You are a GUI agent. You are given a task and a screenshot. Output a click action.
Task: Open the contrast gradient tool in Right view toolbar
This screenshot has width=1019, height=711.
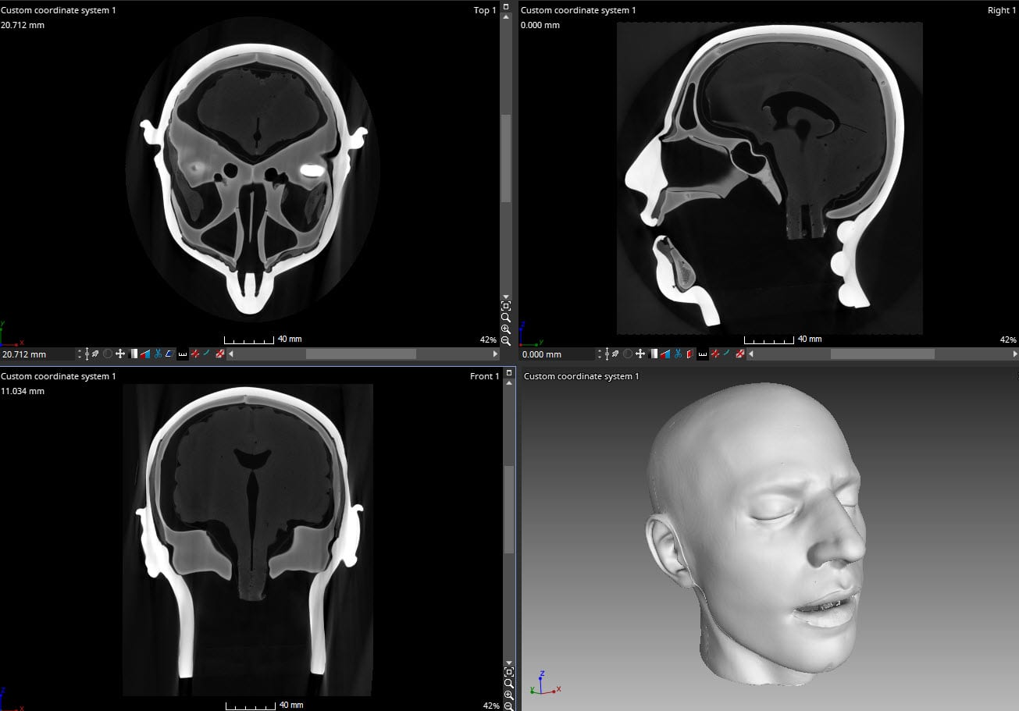click(x=653, y=354)
